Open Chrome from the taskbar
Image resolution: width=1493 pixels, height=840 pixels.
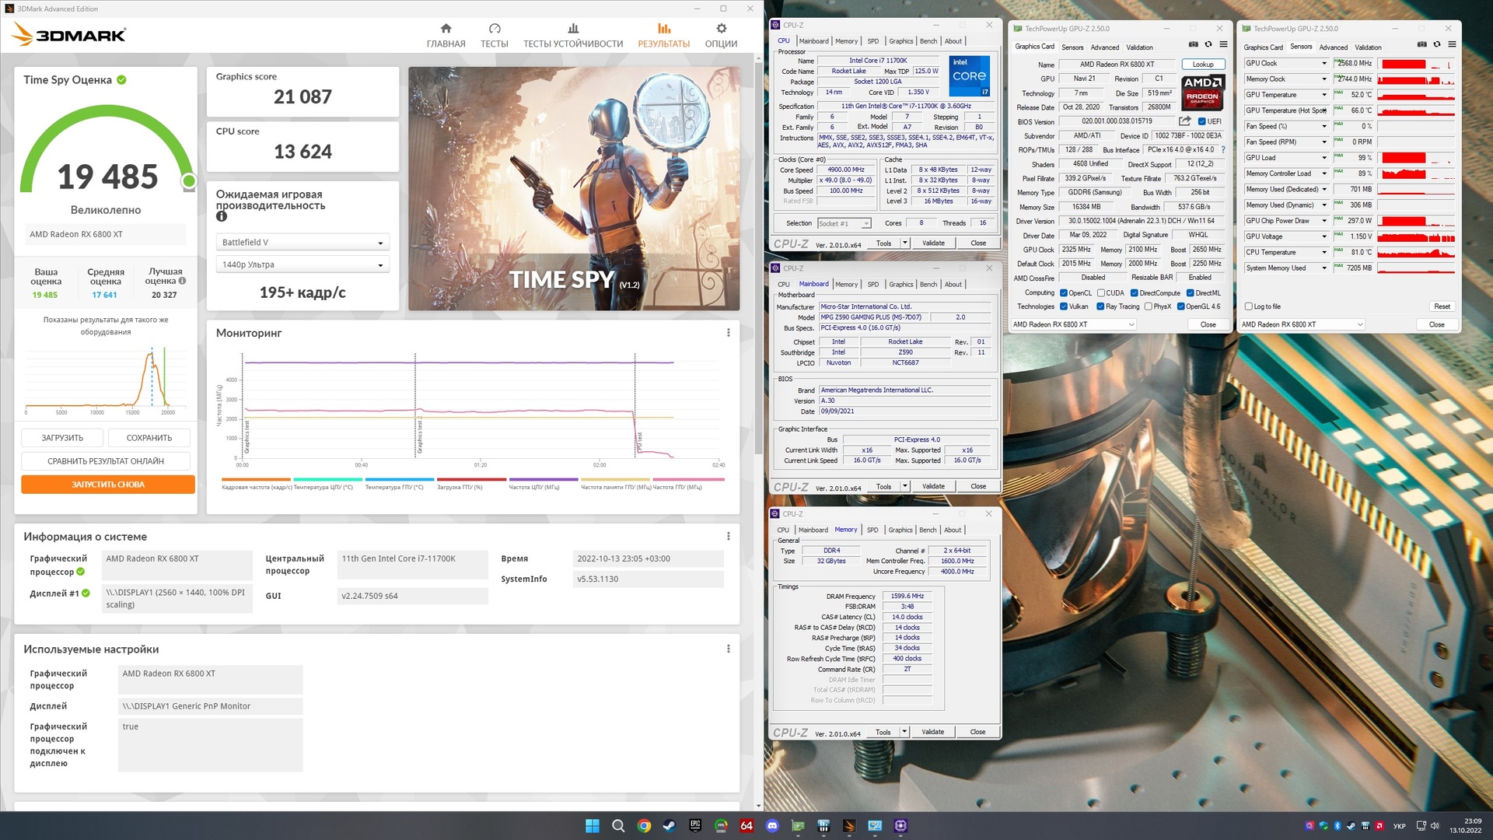click(x=644, y=825)
